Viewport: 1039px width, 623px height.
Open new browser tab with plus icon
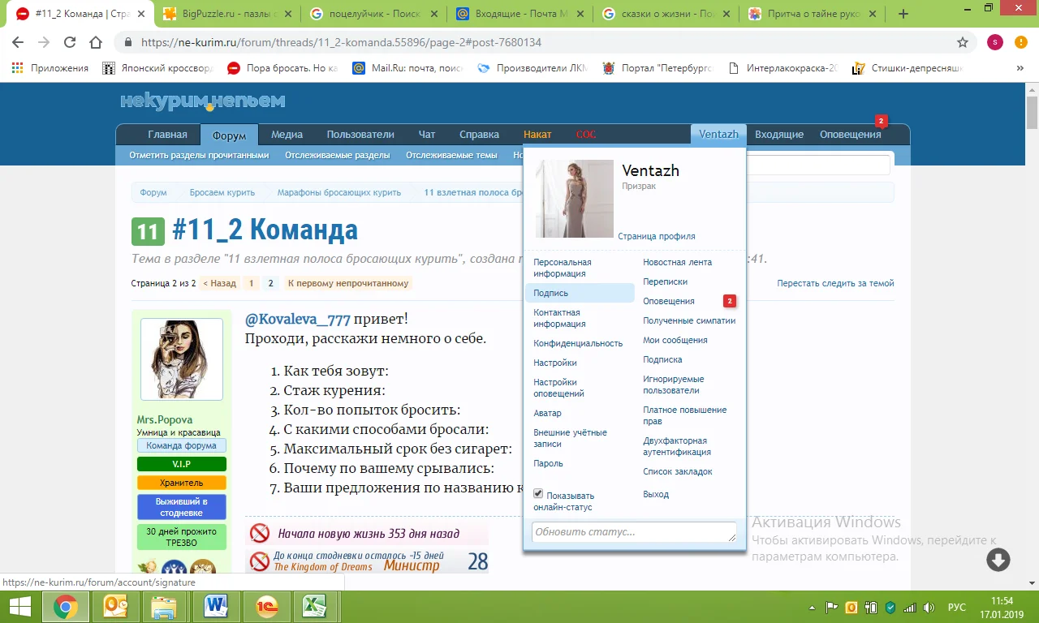pos(903,14)
